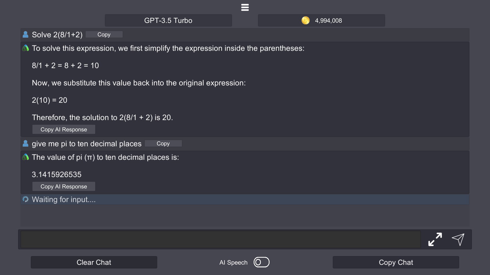The height and width of the screenshot is (275, 490).
Task: Click user avatar beside 'Solve 2(8/1+2)'
Action: pyautogui.click(x=26, y=35)
